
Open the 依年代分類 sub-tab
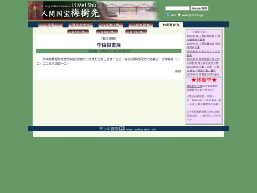pyautogui.click(x=78, y=32)
